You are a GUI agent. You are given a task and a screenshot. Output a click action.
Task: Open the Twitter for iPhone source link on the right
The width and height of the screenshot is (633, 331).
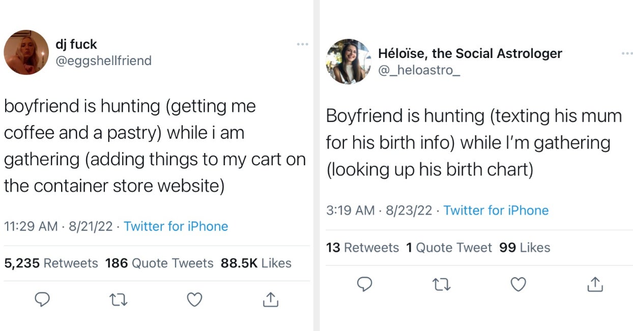click(497, 210)
